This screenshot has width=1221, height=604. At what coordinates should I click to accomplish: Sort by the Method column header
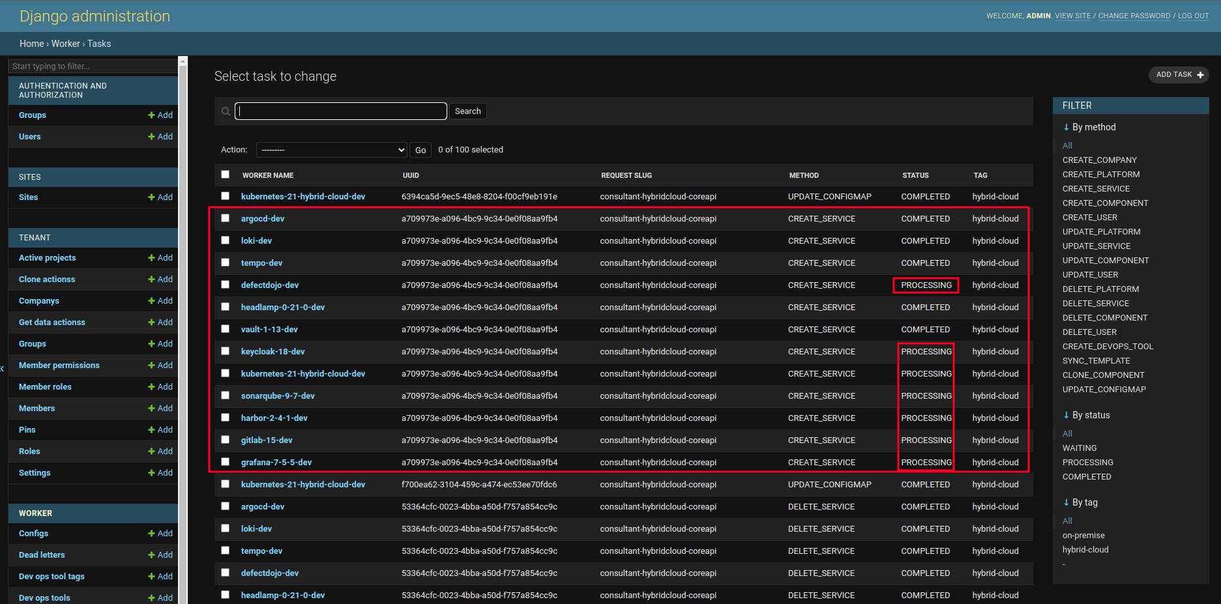click(804, 175)
